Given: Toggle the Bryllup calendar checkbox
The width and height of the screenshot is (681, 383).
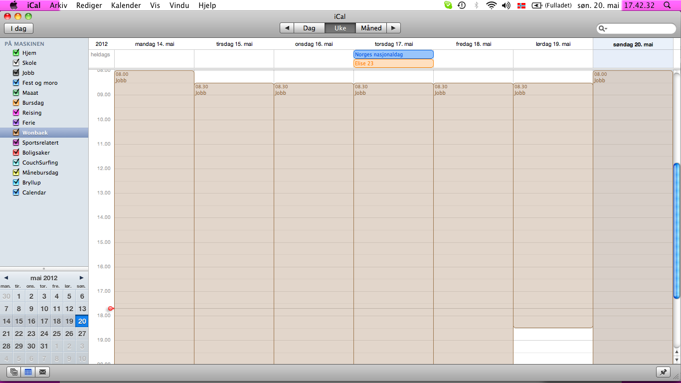Looking at the screenshot, I should [x=16, y=183].
